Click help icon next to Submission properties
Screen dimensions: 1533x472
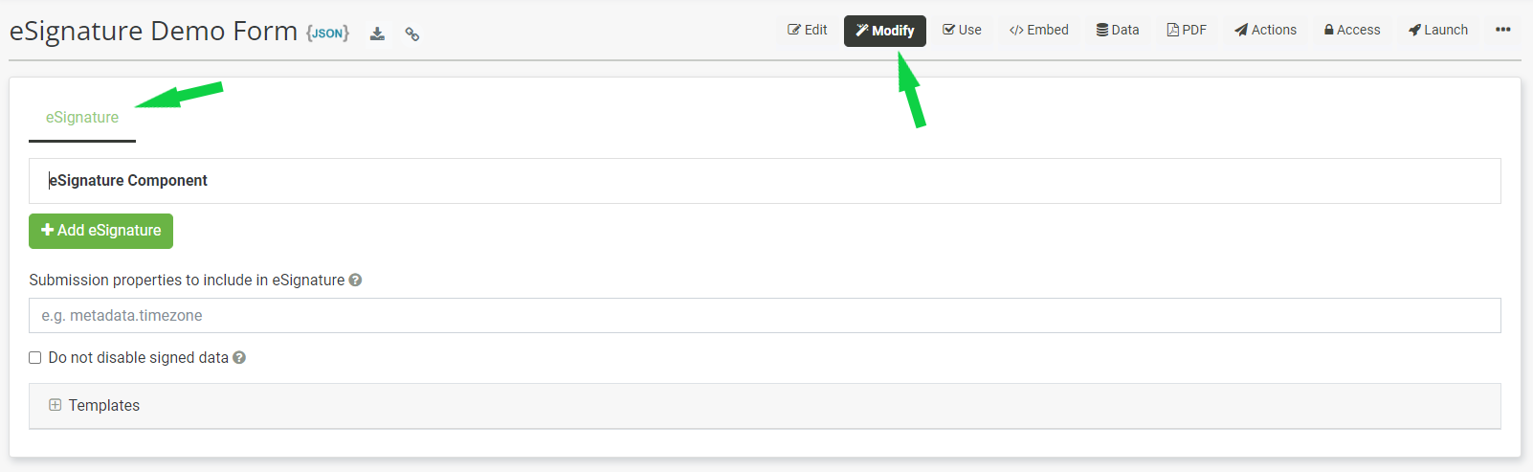[355, 281]
